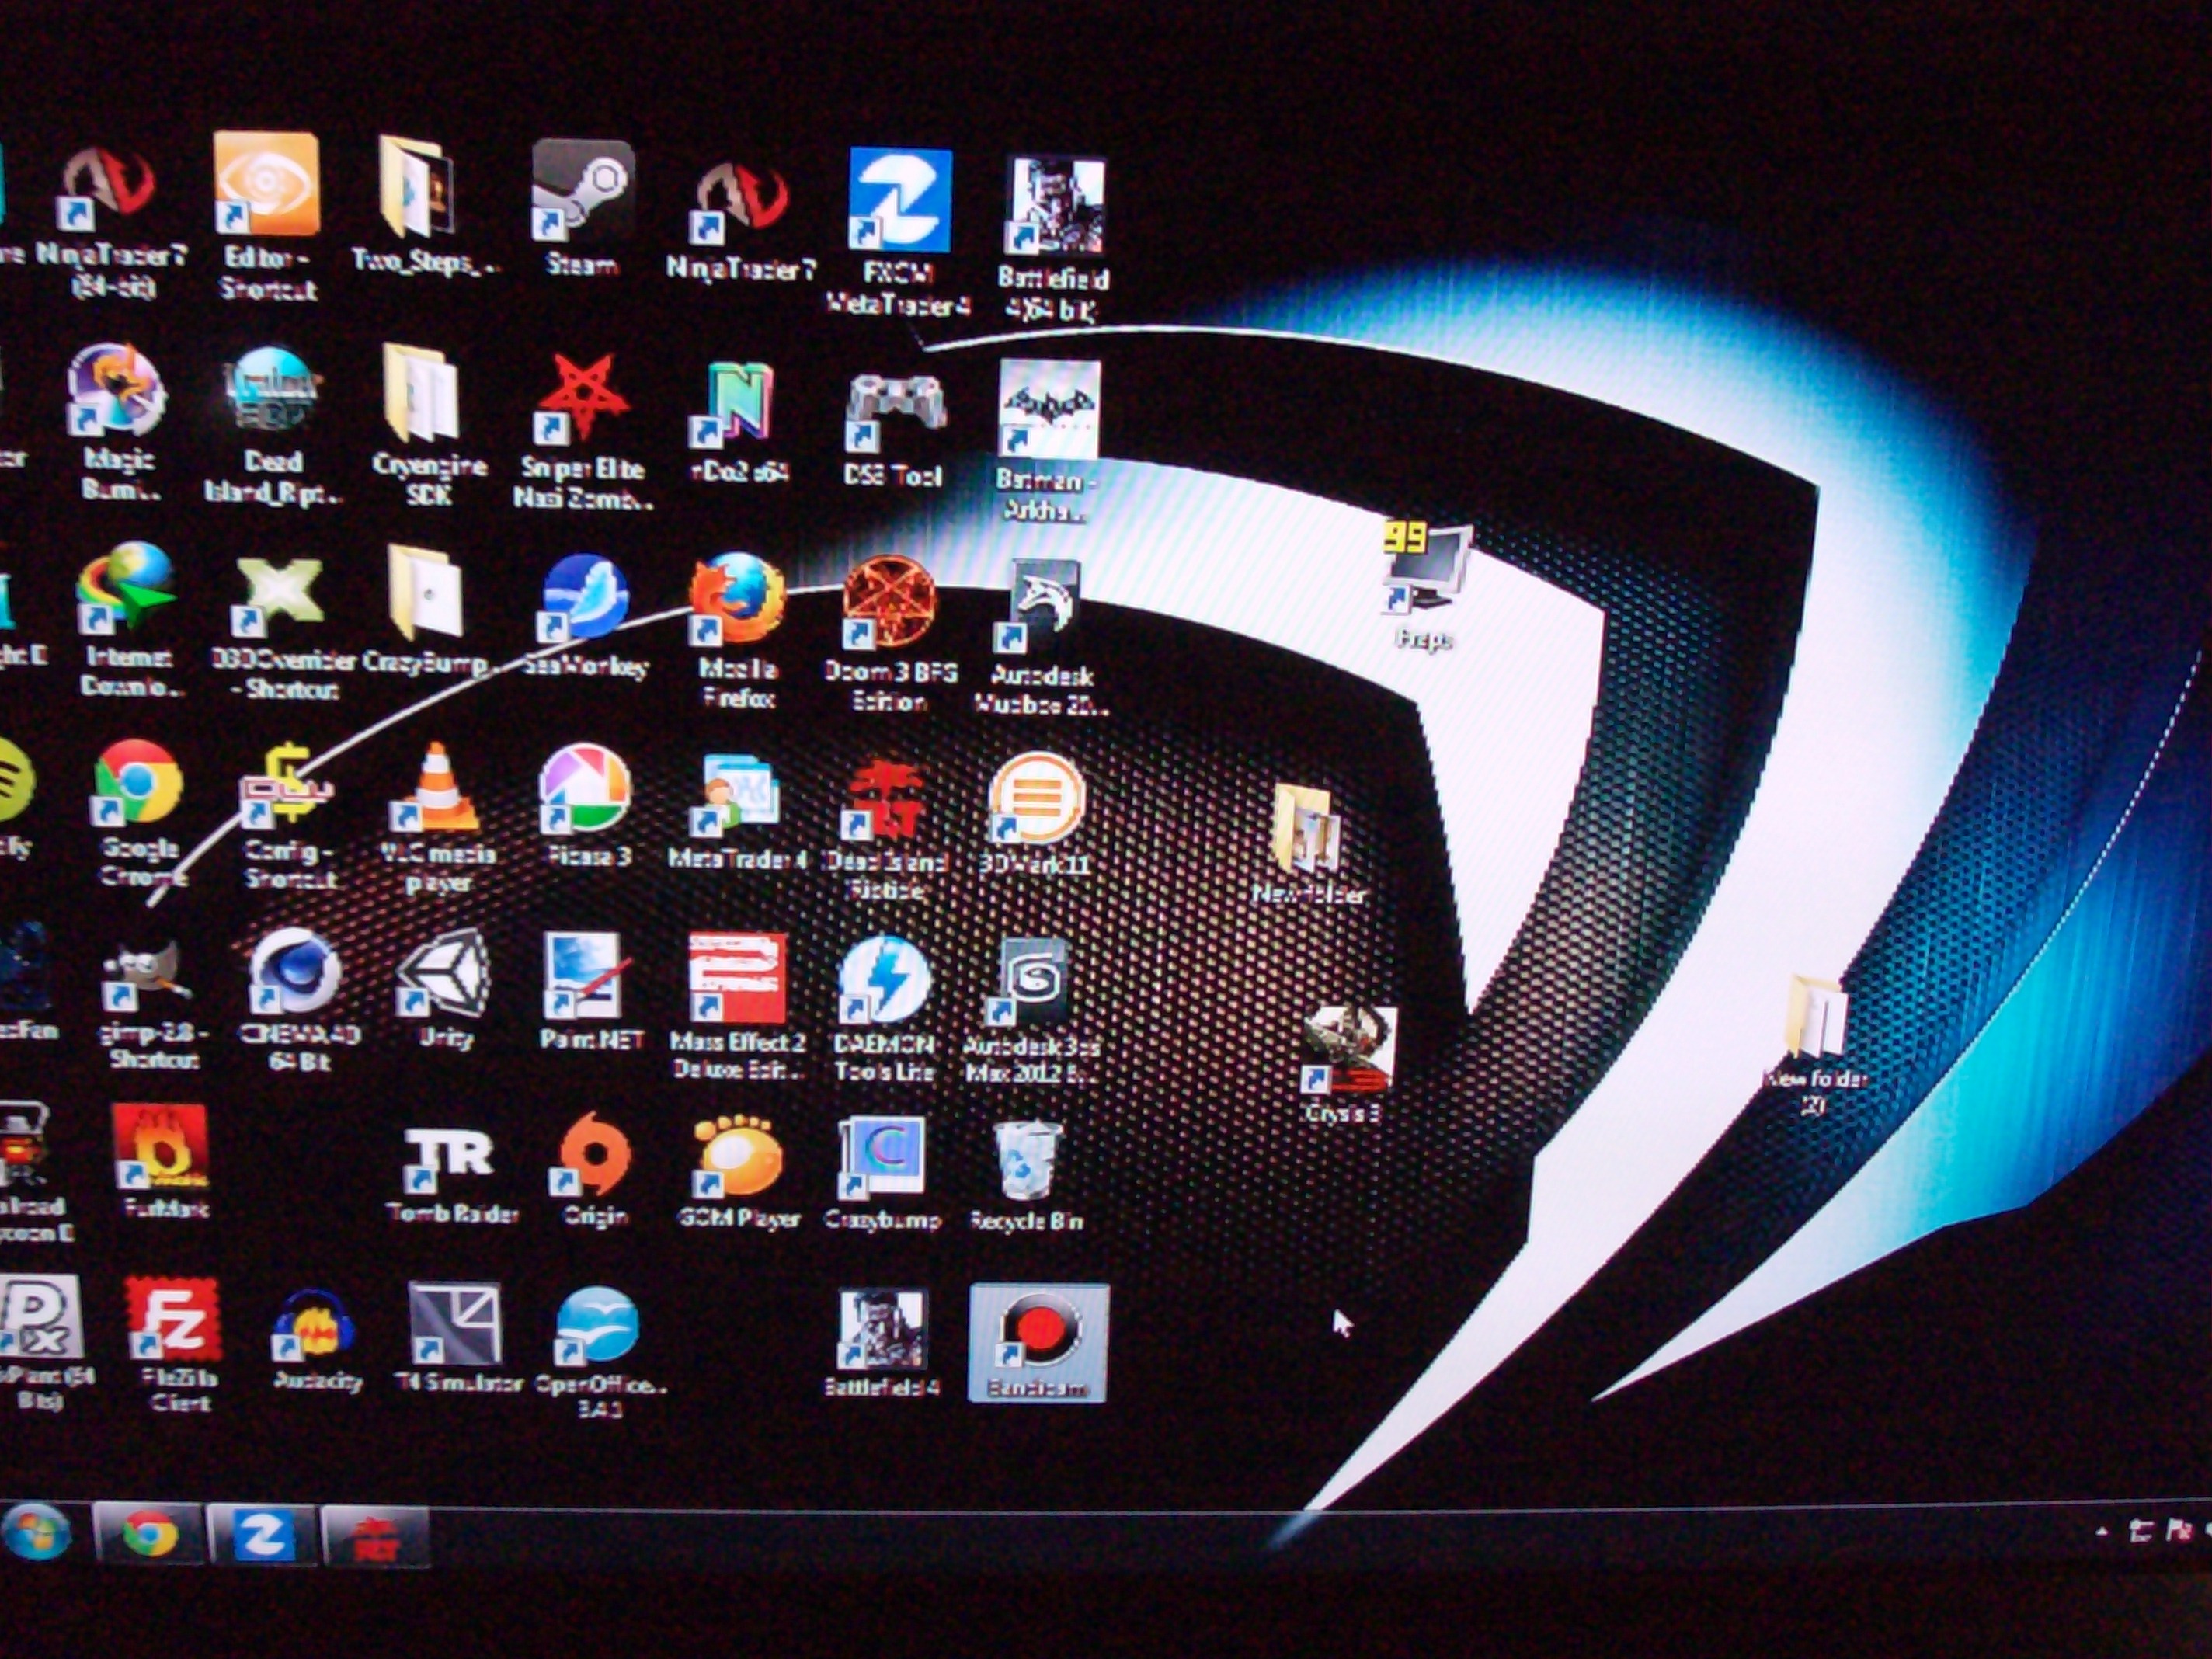Image resolution: width=2212 pixels, height=1659 pixels.
Task: Open the Config - Shortcut icon
Action: click(290, 815)
